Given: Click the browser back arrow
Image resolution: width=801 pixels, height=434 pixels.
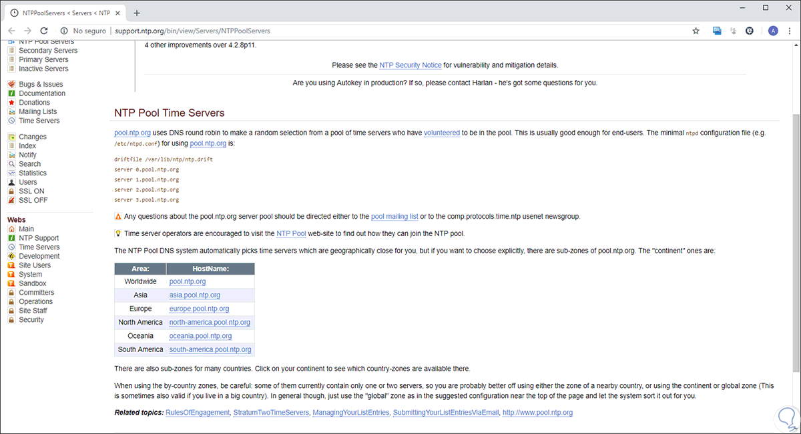Looking at the screenshot, I should pos(12,31).
